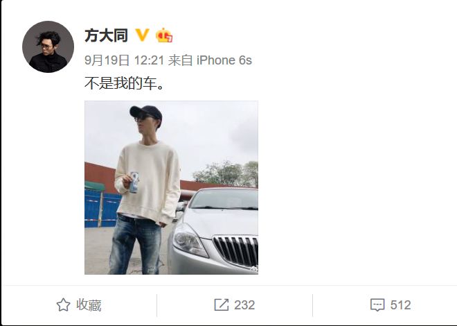Enlarge the attached photo thumbnail
This screenshot has height=326, width=457.
pos(172,188)
